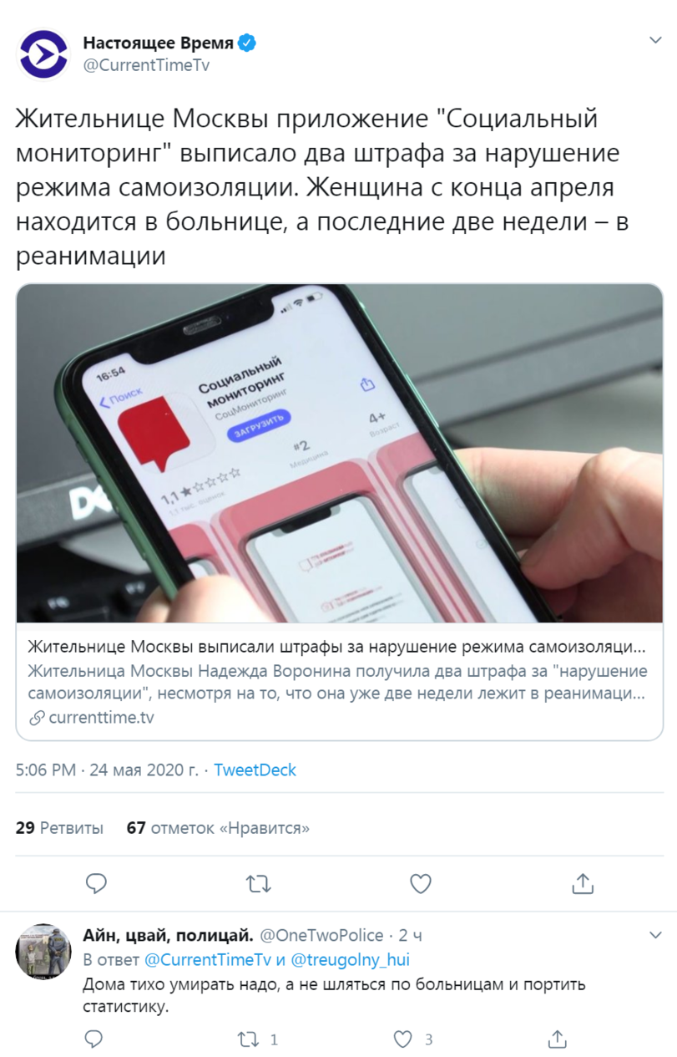677x1057 pixels.
Task: Expand the options chevron on the reply
Action: click(656, 934)
